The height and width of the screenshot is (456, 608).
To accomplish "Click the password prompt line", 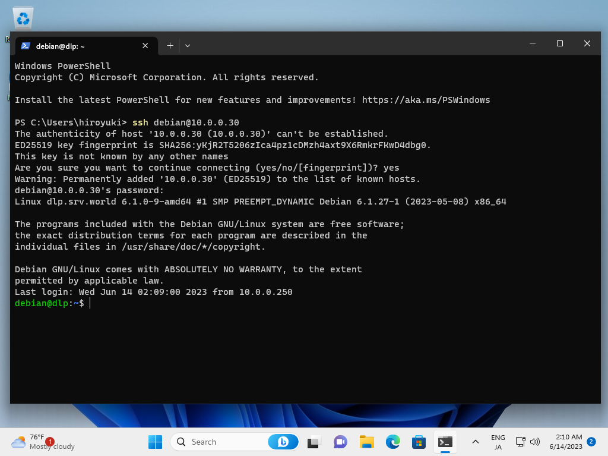I will point(89,190).
